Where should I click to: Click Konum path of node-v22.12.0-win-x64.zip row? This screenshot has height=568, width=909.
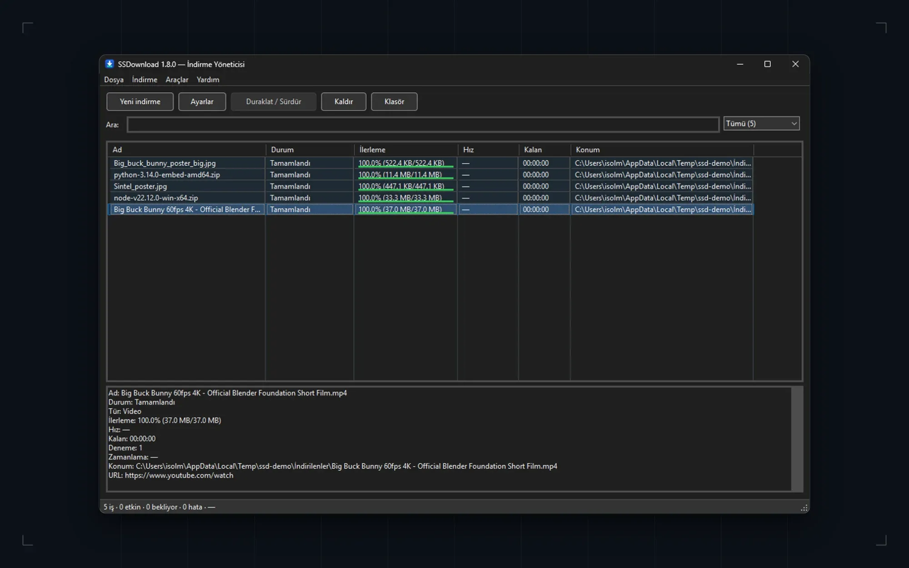pos(662,198)
